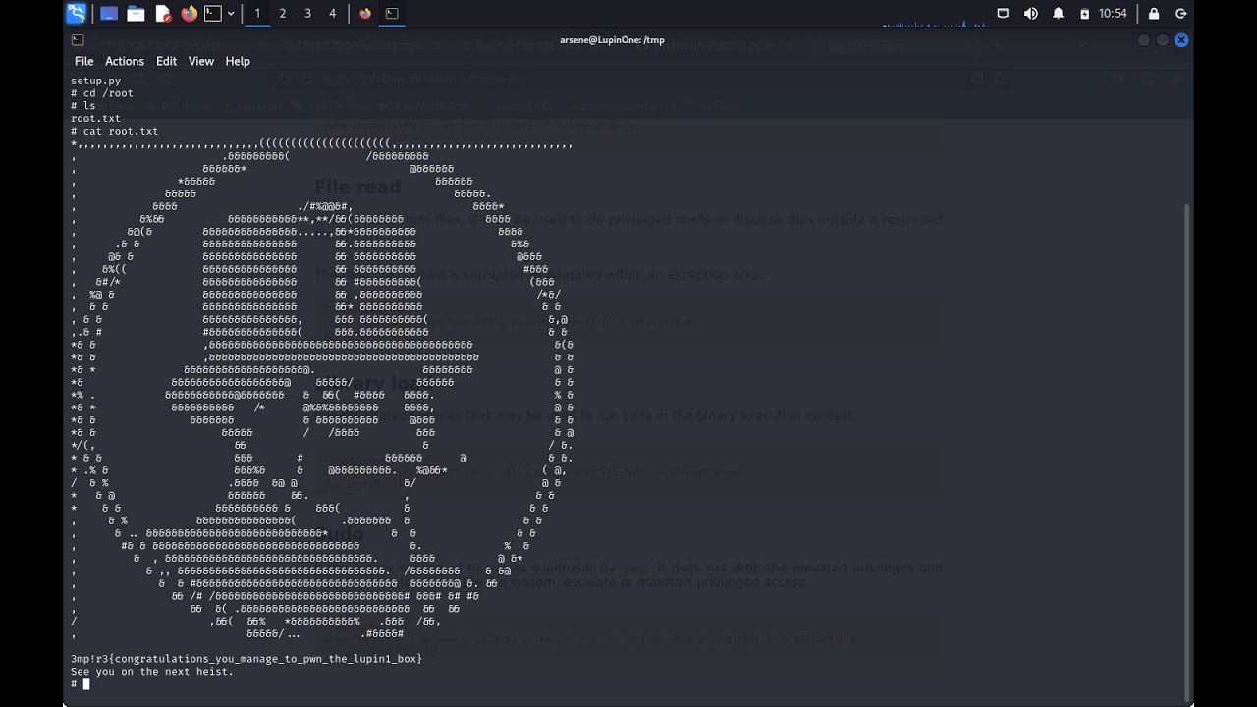Select the terminal window taskbar button
The width and height of the screenshot is (1257, 707).
click(392, 14)
